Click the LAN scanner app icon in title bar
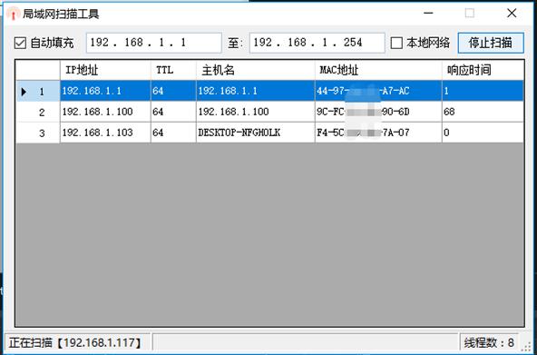 coord(14,14)
